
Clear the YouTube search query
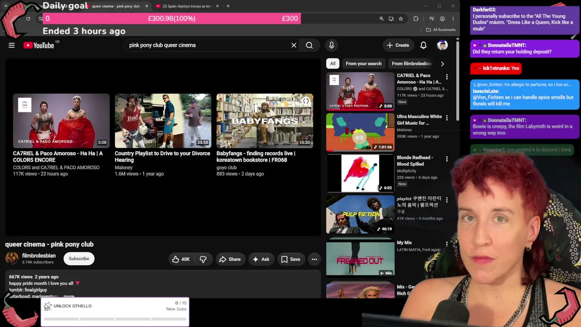[x=294, y=45]
